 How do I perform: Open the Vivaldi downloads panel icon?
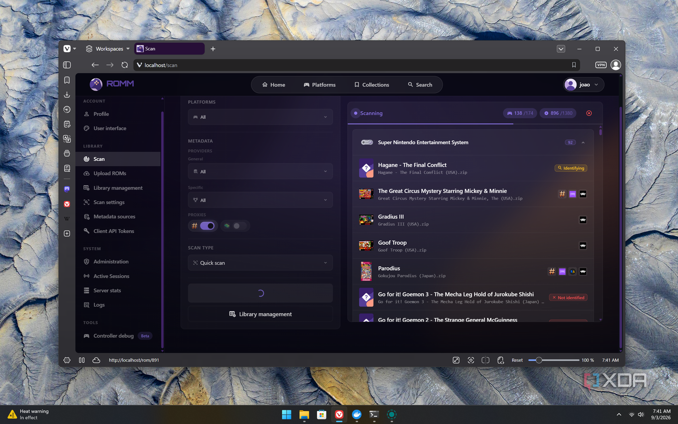tap(67, 94)
